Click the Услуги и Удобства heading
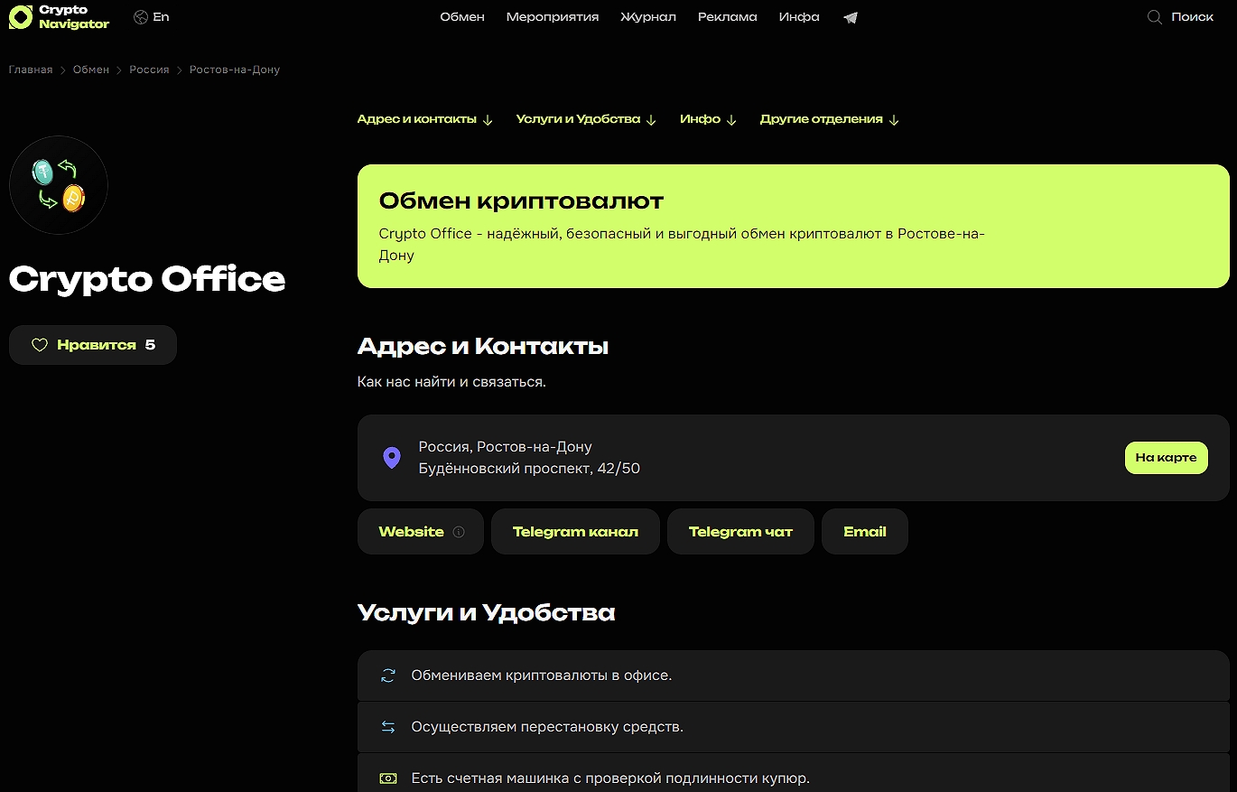Screen dimensions: 1237x792 coord(486,613)
